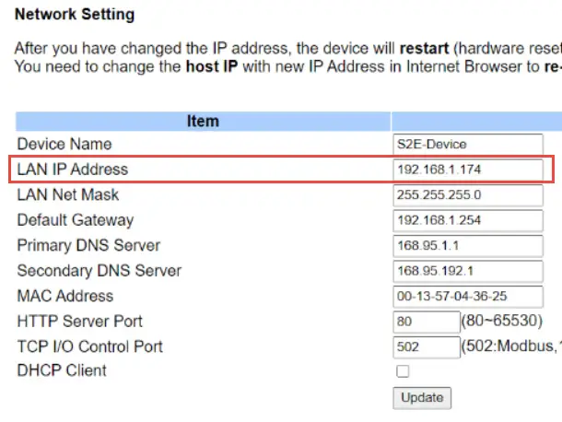Click the "HTTP Server Port" label
The width and height of the screenshot is (562, 422).
79,322
